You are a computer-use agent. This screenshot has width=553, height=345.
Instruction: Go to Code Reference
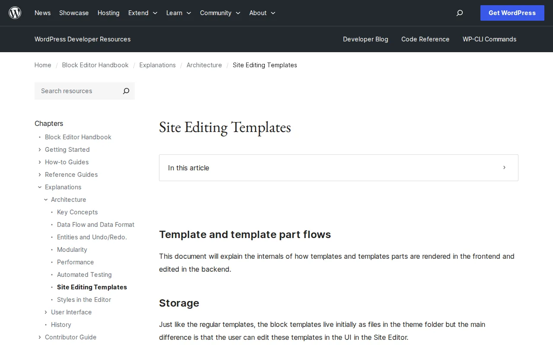[425, 39]
